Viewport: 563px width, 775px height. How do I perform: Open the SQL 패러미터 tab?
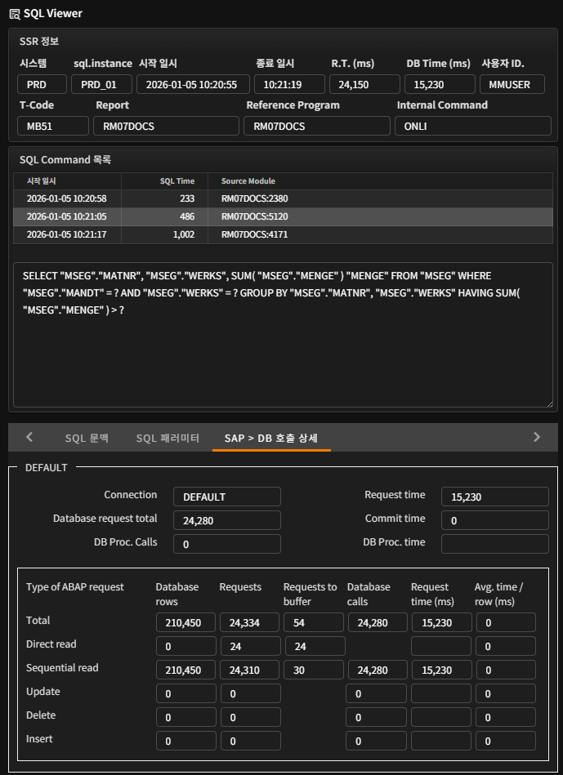click(x=168, y=438)
